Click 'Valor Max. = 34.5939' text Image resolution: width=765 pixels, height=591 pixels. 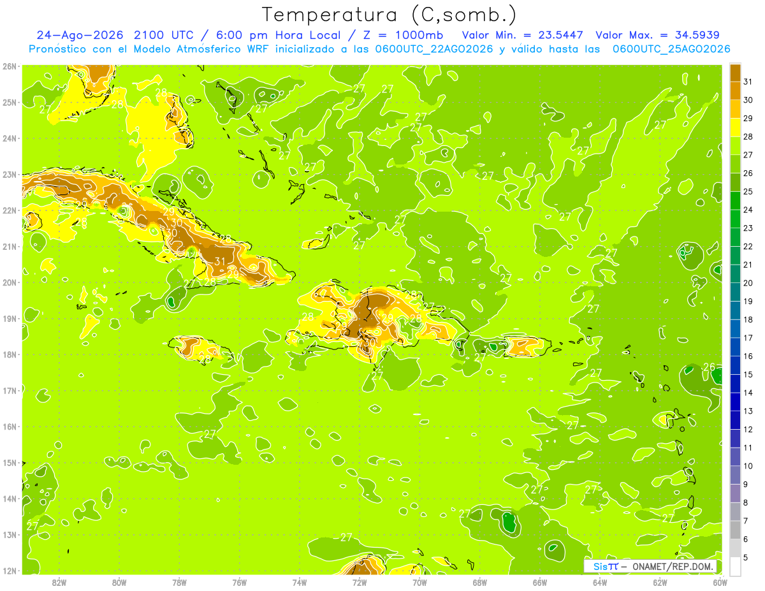pyautogui.click(x=658, y=35)
